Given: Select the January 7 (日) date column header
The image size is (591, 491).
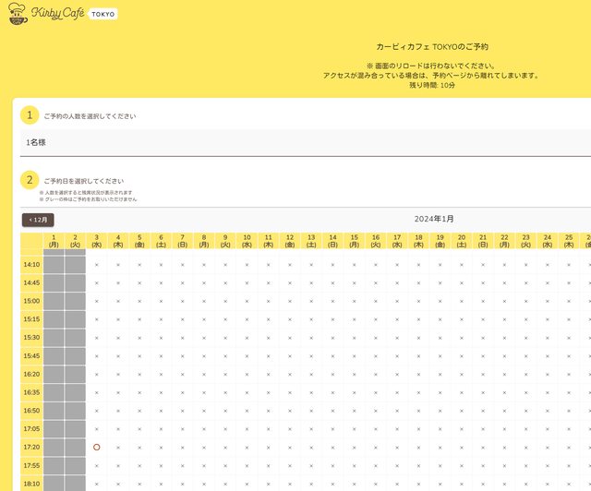Looking at the screenshot, I should (x=182, y=241).
